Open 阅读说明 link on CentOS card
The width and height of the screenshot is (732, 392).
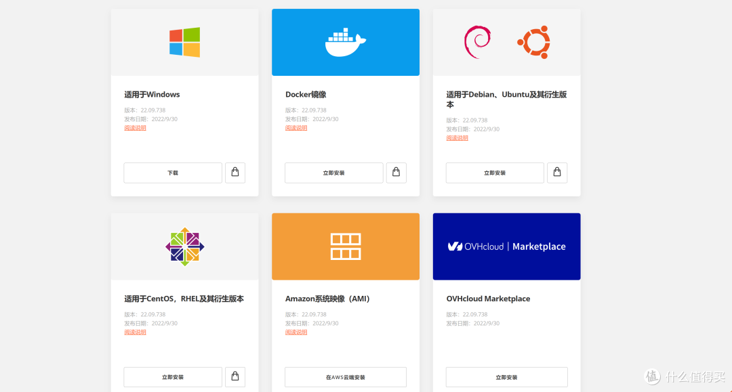135,332
